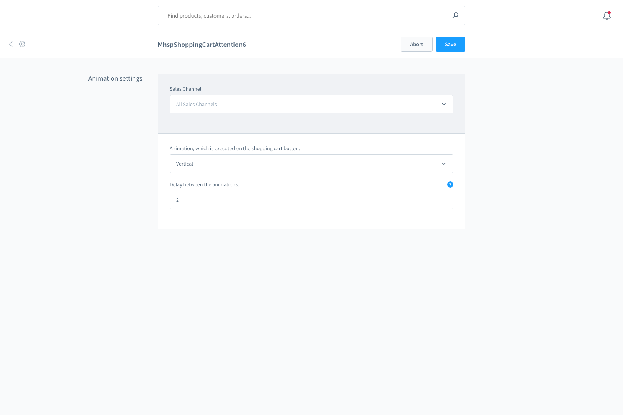Viewport: 623px width, 415px height.
Task: Click the Sales Channel field label
Action: 185,89
